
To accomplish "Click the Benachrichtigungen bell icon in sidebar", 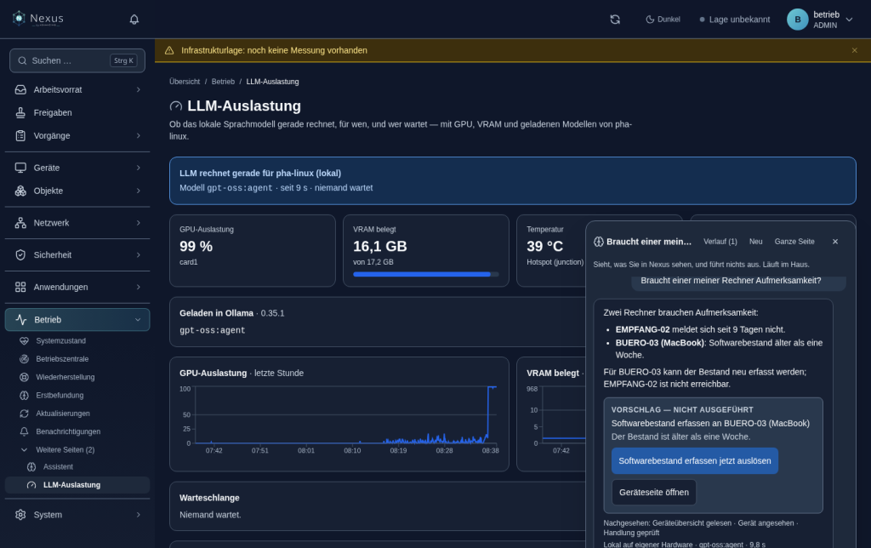I will [24, 431].
